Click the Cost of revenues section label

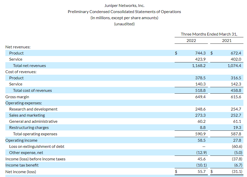[21, 72]
